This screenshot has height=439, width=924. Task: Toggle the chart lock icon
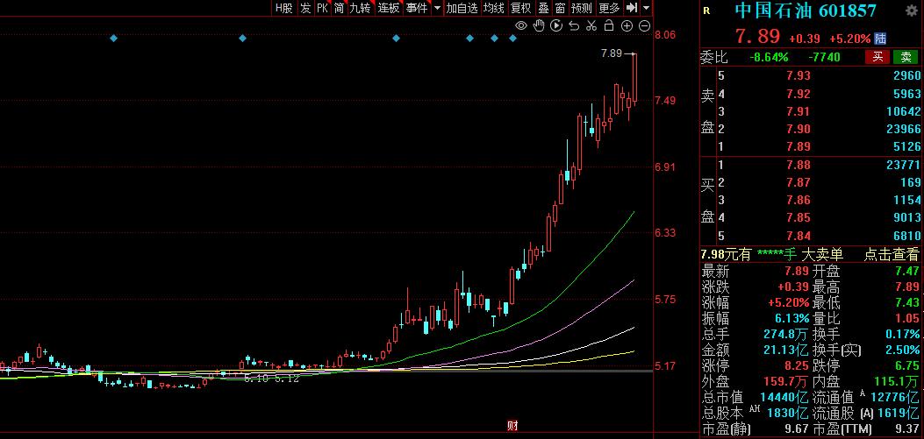pos(609,25)
